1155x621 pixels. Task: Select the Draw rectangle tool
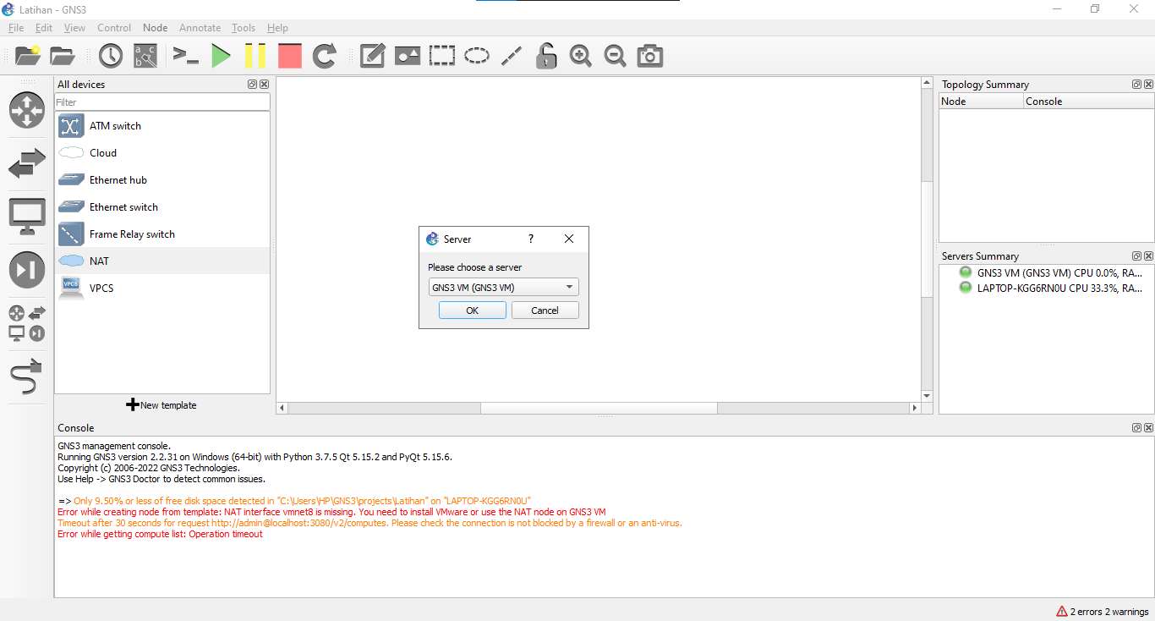tap(442, 56)
